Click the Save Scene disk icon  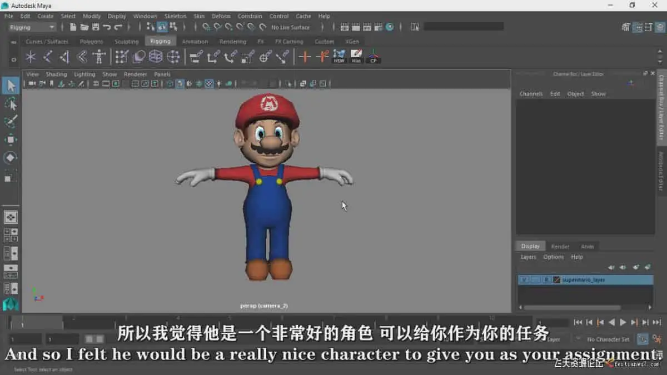tap(96, 27)
